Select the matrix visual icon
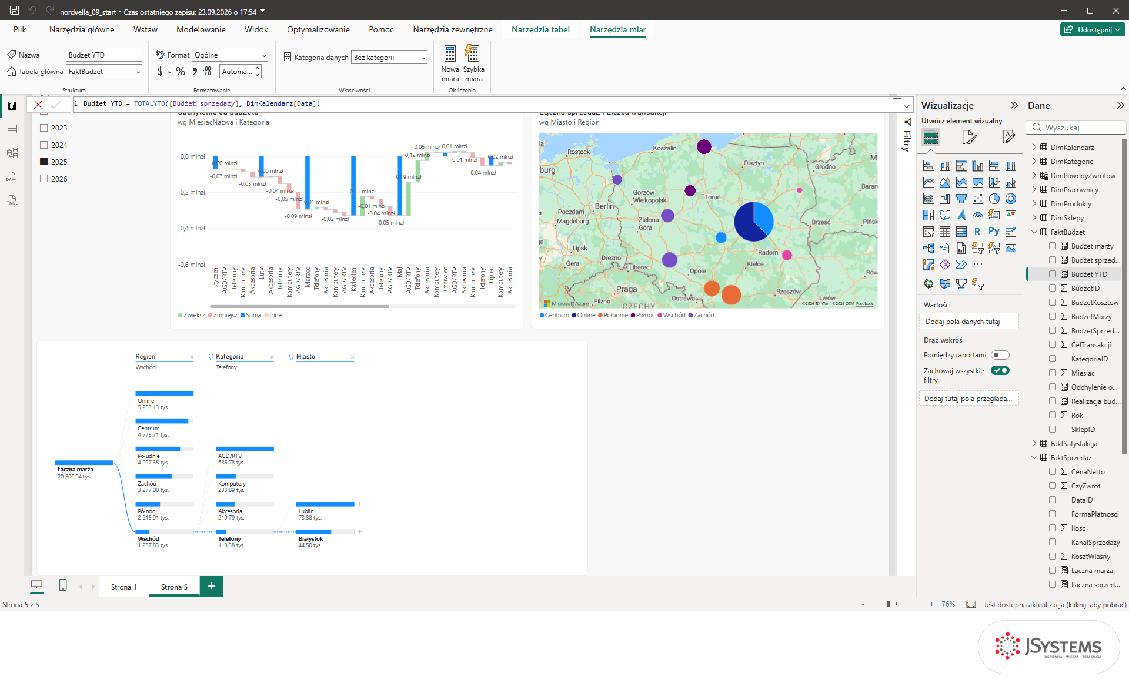Image resolution: width=1129 pixels, height=683 pixels. [x=961, y=232]
